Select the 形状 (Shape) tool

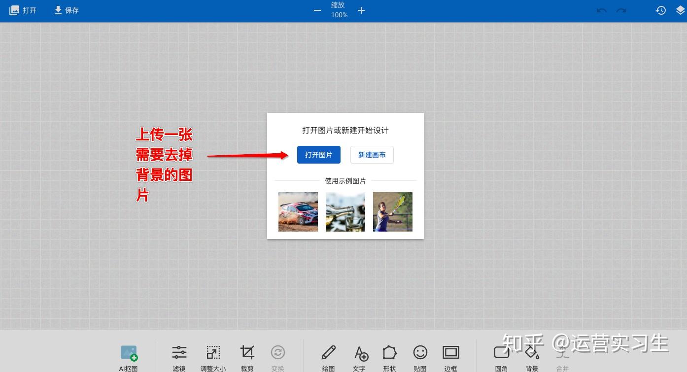coord(389,356)
